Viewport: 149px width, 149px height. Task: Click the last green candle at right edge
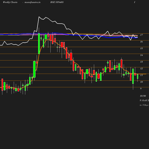pos(138,77)
